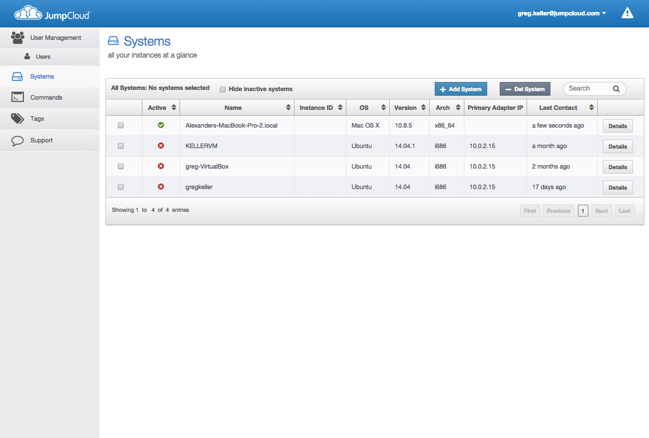Sort by OS column arrows
This screenshot has height=438, width=649.
pos(383,108)
